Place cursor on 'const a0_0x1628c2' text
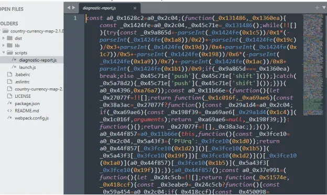 (115, 18)
